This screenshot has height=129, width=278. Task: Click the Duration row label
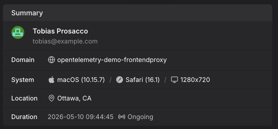coord(24,117)
